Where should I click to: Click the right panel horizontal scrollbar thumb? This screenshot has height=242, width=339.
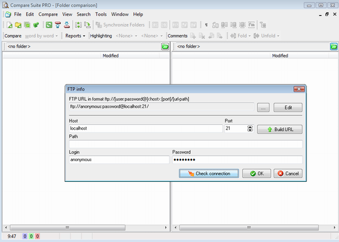[x=249, y=228]
